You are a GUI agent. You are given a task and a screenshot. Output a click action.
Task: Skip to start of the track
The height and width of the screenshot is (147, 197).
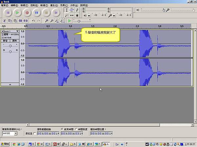point(8,13)
